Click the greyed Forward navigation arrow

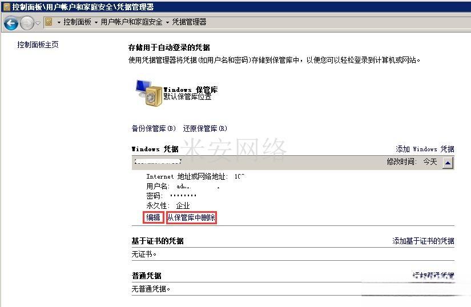point(27,23)
